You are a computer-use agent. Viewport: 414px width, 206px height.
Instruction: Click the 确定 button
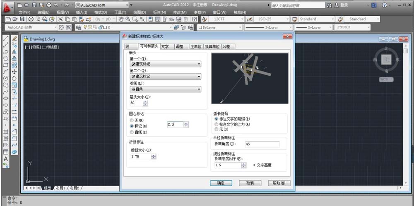(221, 183)
